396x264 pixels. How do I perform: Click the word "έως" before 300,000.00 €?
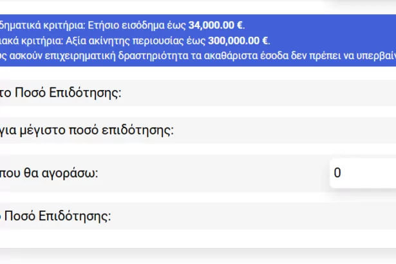coord(194,41)
